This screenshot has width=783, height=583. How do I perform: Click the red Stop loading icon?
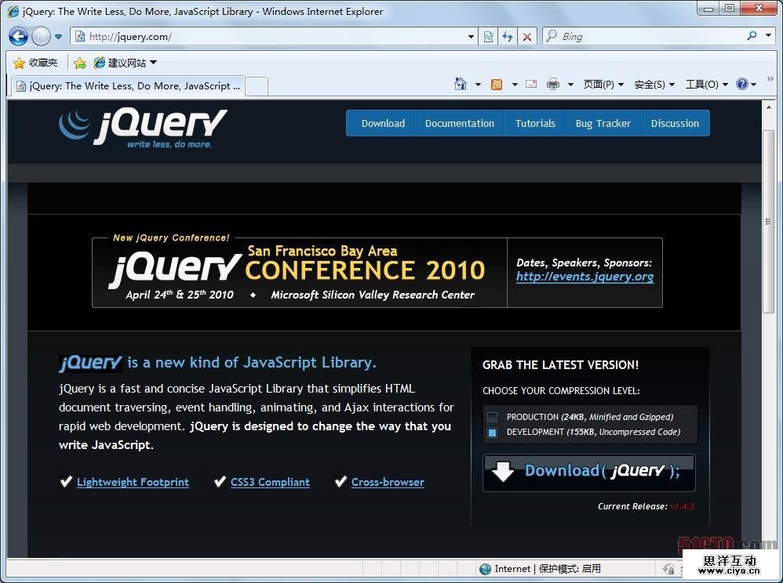527,36
